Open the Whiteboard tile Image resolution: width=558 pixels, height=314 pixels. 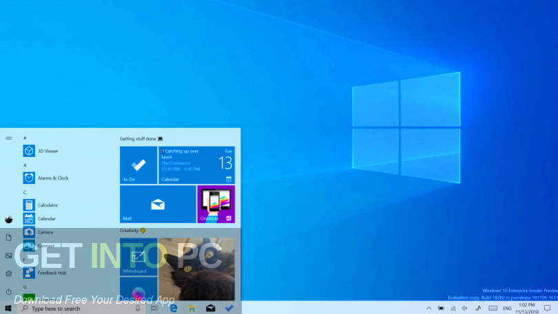point(138,257)
